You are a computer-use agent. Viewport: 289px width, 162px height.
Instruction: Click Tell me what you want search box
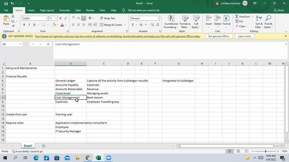click(x=141, y=10)
